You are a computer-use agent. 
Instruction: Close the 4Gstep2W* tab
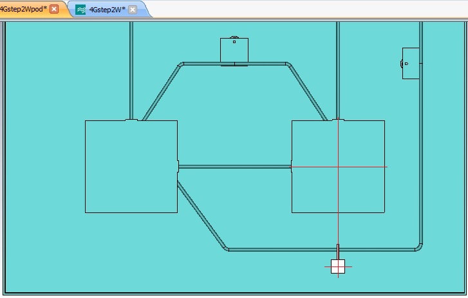pos(133,10)
